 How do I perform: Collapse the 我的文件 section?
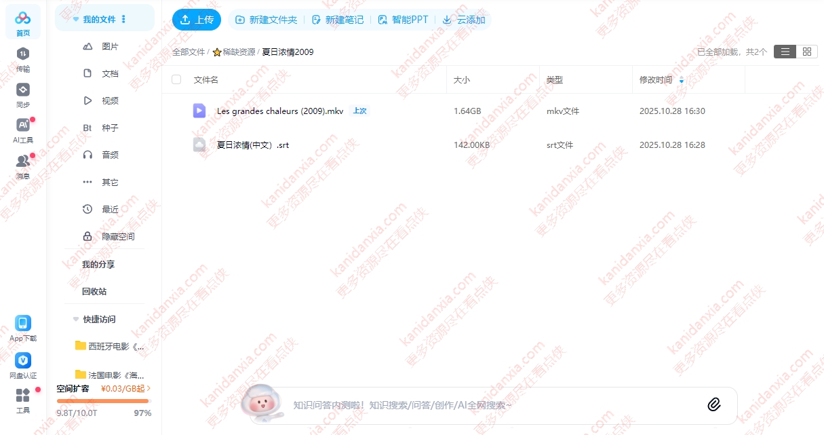coord(75,19)
